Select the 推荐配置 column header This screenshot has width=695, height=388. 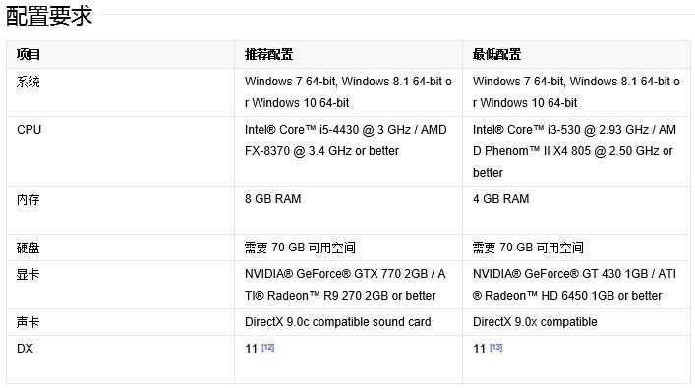(268, 54)
